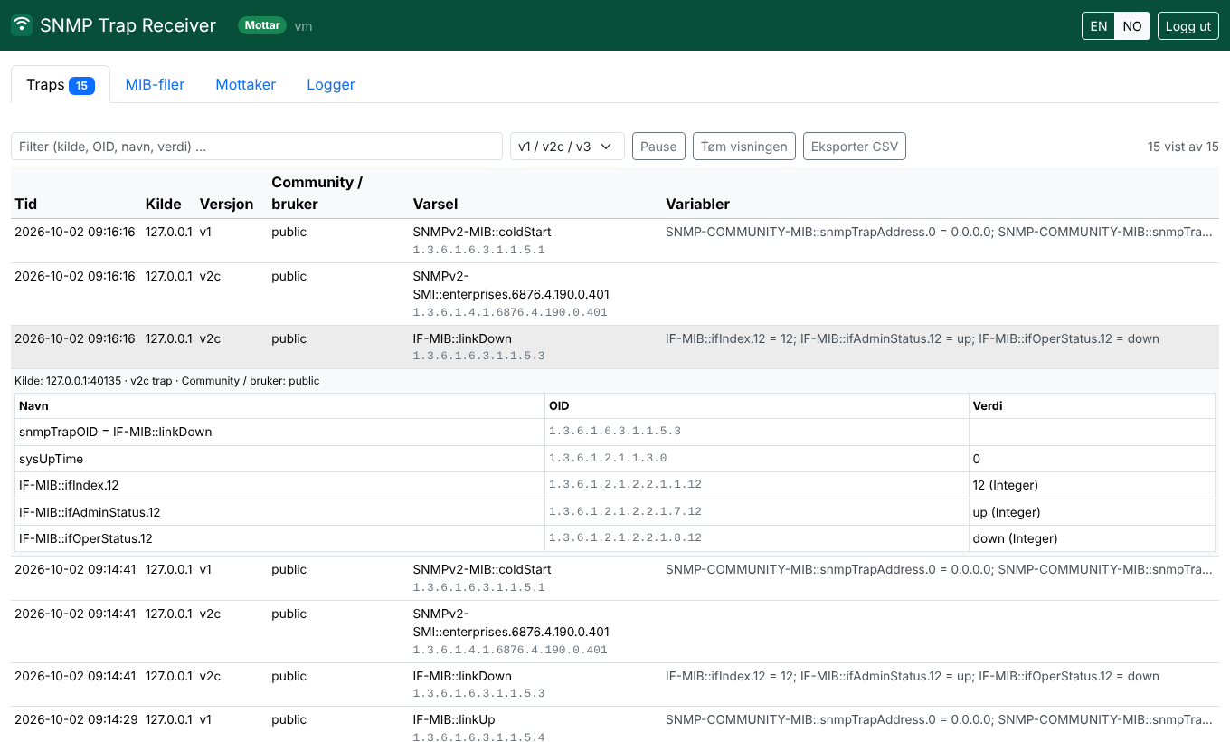Click the Eksporter CSV button

855,147
